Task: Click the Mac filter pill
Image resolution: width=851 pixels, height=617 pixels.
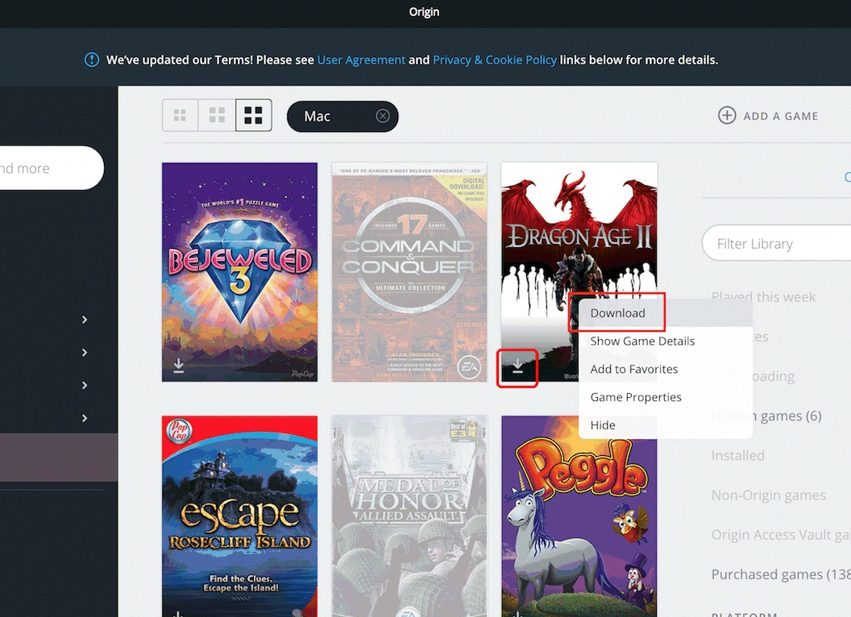Action: tap(342, 116)
